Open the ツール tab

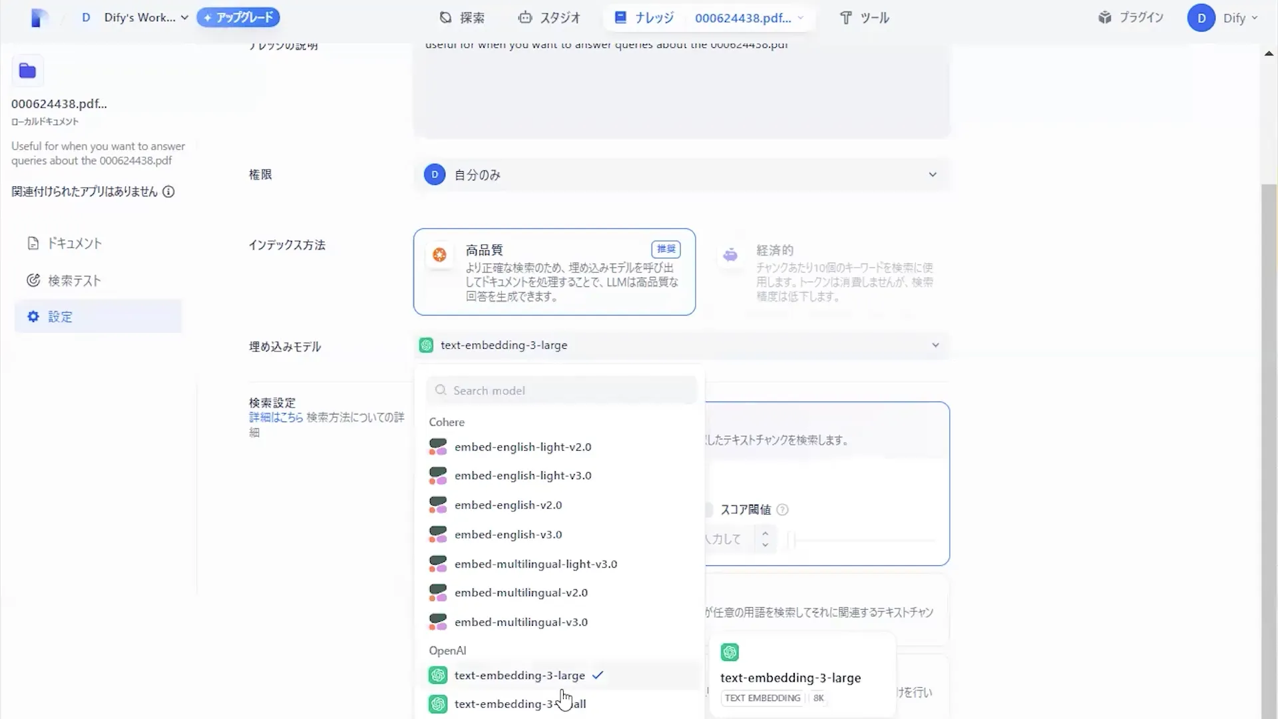click(864, 18)
